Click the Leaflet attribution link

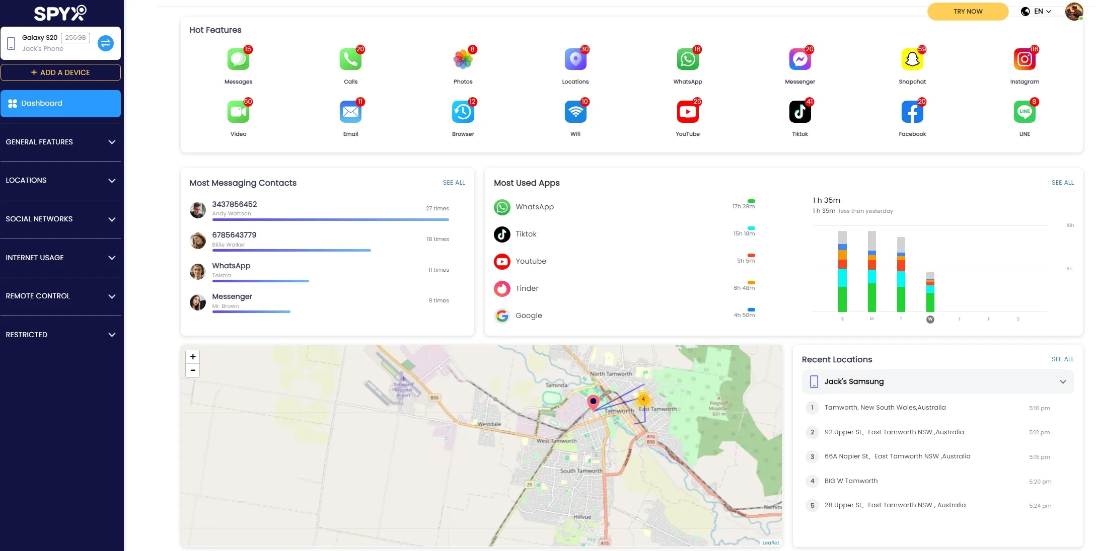771,542
